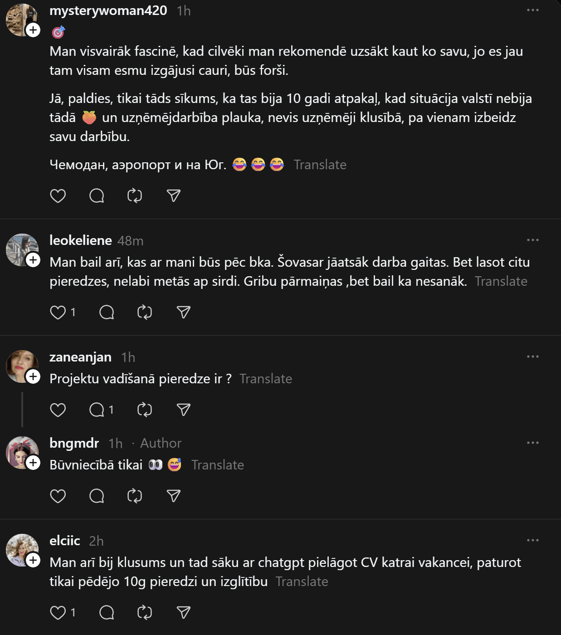Share elciic's comment via send icon
This screenshot has width=561, height=635.
point(183,613)
